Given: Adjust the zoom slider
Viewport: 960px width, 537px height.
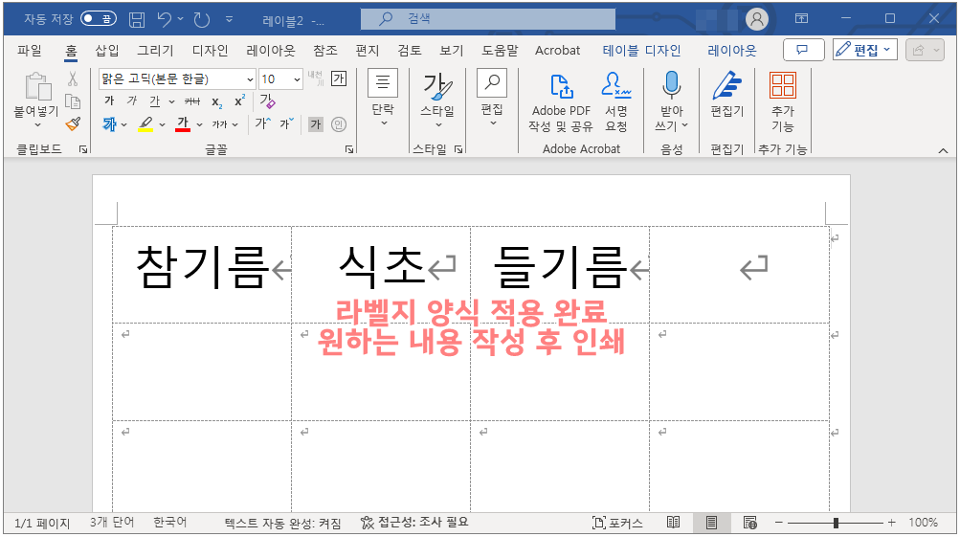Looking at the screenshot, I should point(836,523).
